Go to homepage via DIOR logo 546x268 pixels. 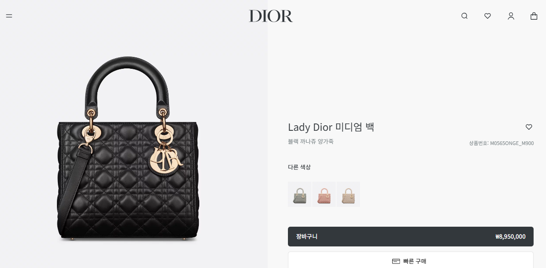click(x=271, y=16)
